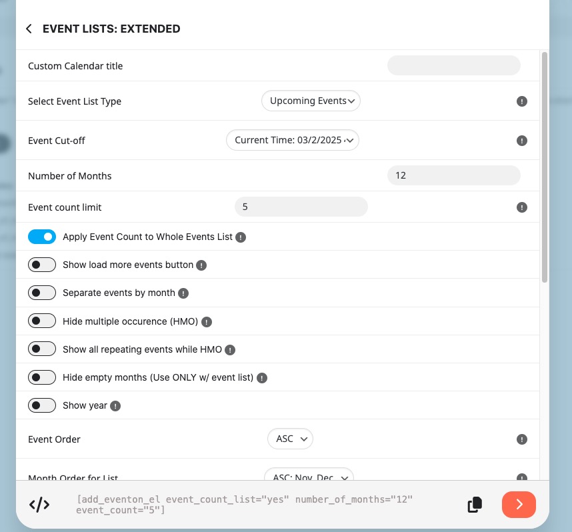Screen dimensions: 572x532
Task: Copy the shortcode with clipboard icon
Action: coord(475,505)
